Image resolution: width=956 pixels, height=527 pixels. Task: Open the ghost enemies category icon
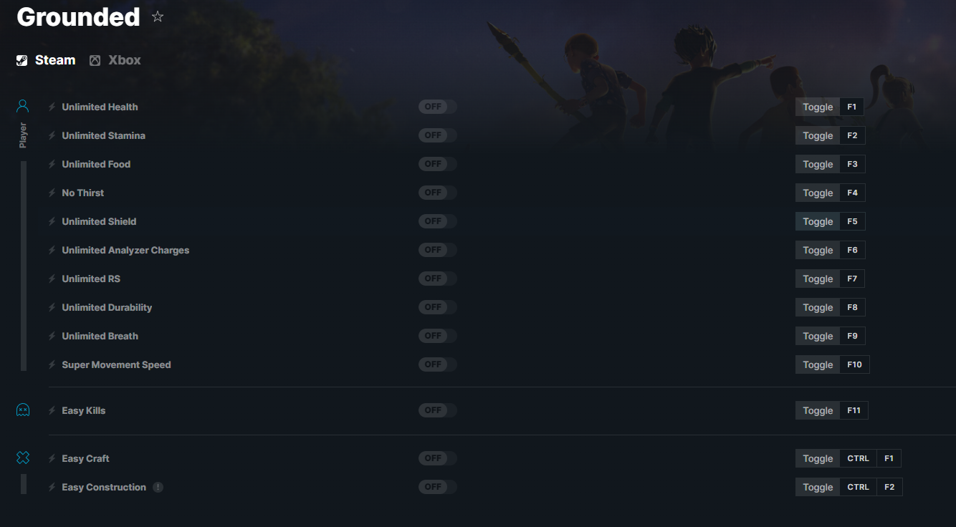coord(23,410)
